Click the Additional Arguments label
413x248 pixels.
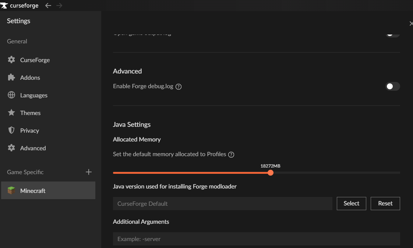(141, 222)
